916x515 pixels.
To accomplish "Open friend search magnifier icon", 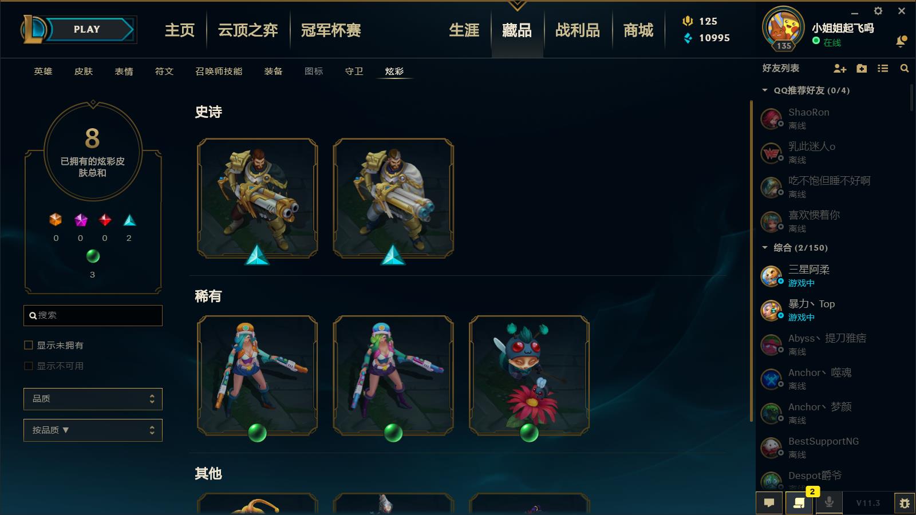I will click(x=905, y=69).
